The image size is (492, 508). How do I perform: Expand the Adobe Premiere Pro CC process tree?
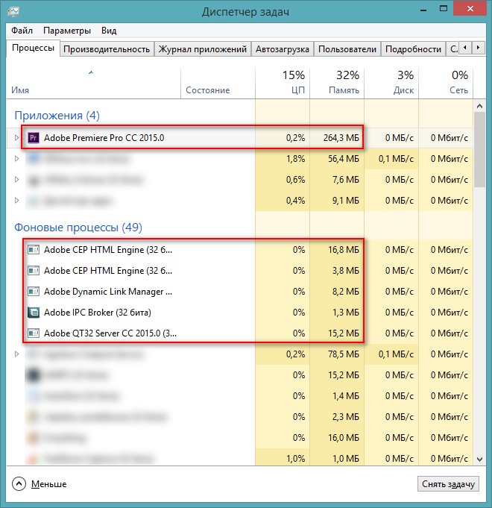click(17, 137)
